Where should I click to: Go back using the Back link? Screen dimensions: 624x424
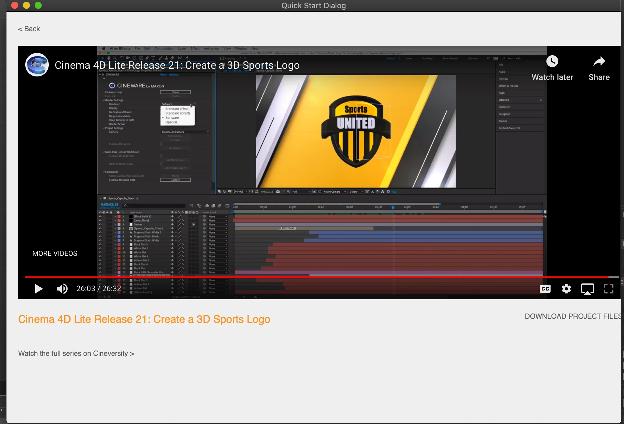(29, 29)
